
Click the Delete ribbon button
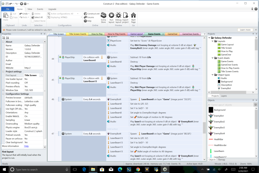pos(36,14)
